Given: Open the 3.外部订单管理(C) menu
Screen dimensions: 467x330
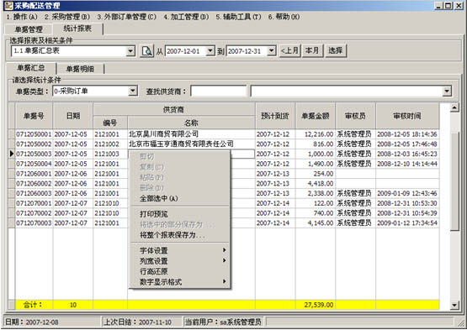Looking at the screenshot, I should click(x=126, y=17).
